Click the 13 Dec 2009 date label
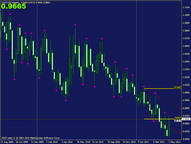The image size is (191, 144). coord(37,142)
